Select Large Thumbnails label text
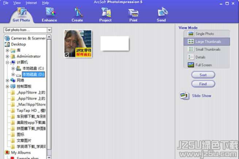Image resolution: width=239 pixels, height=159 pixels. [x=208, y=42]
